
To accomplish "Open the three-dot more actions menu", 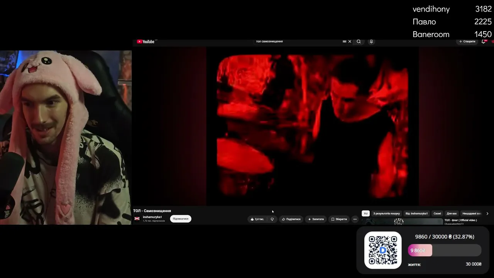I will pos(355,219).
